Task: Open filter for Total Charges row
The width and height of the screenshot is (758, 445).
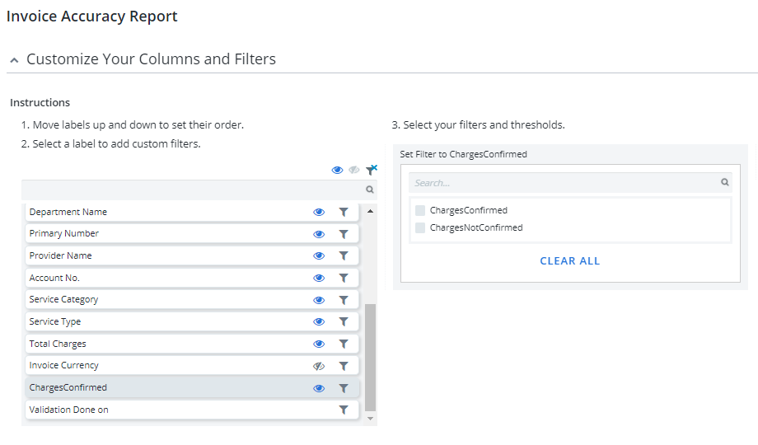Action: coord(344,344)
